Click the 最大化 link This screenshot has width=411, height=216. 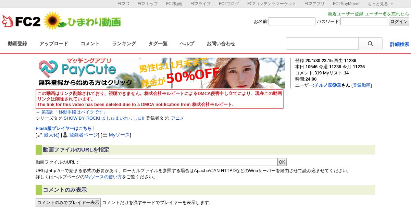pos(51,135)
